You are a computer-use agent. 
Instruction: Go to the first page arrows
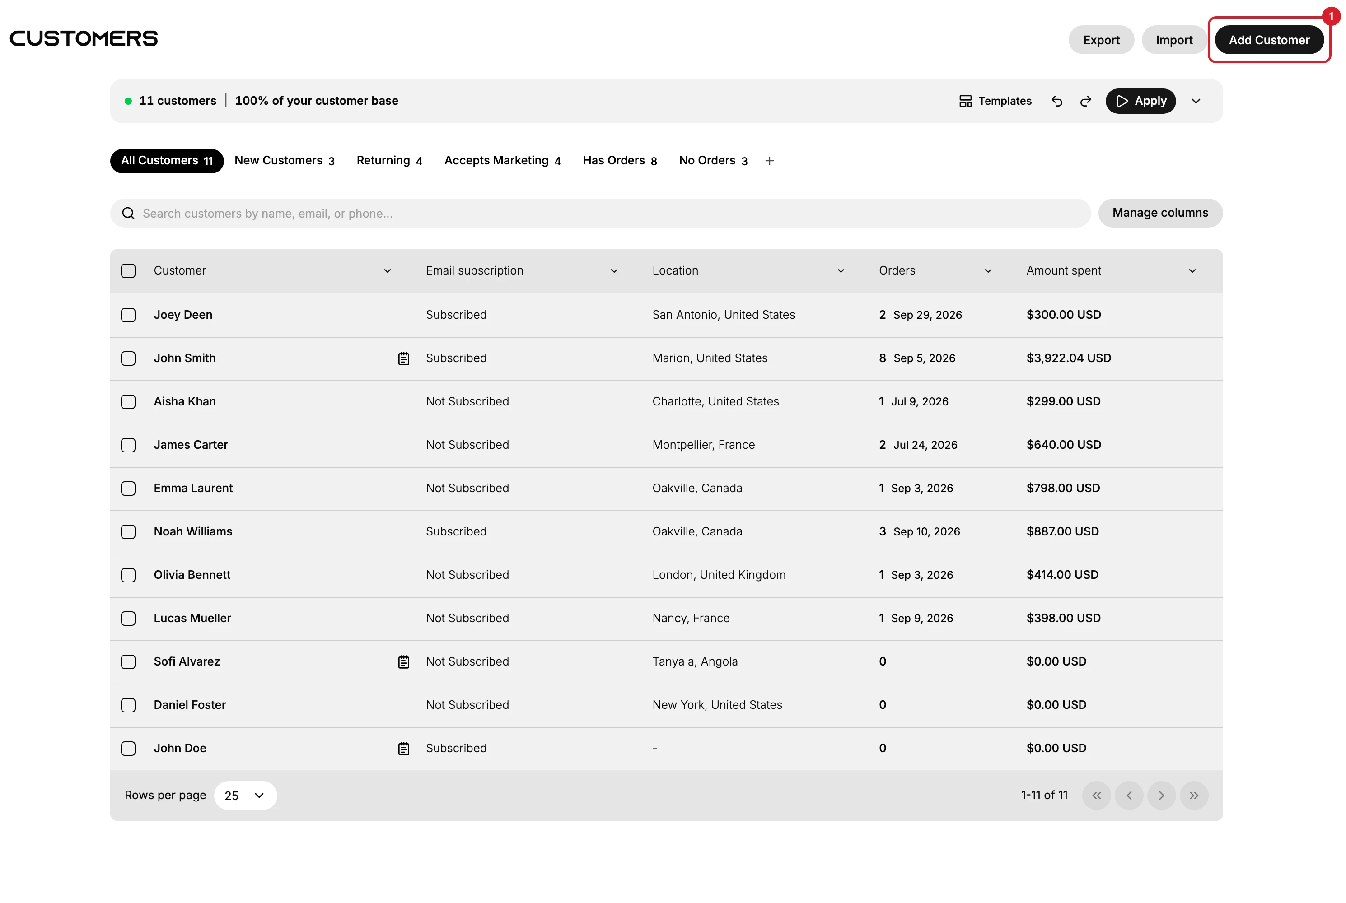coord(1096,795)
